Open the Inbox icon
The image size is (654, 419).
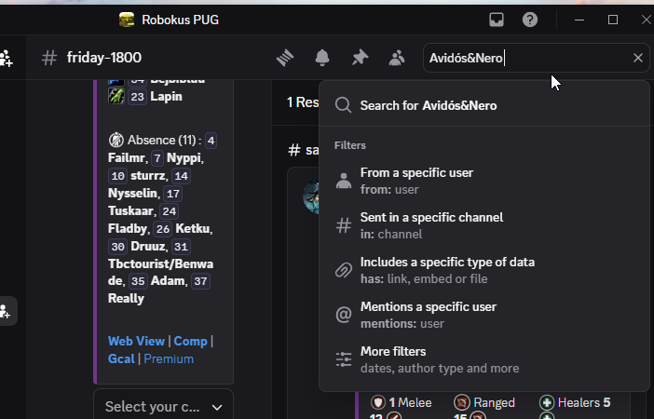497,20
